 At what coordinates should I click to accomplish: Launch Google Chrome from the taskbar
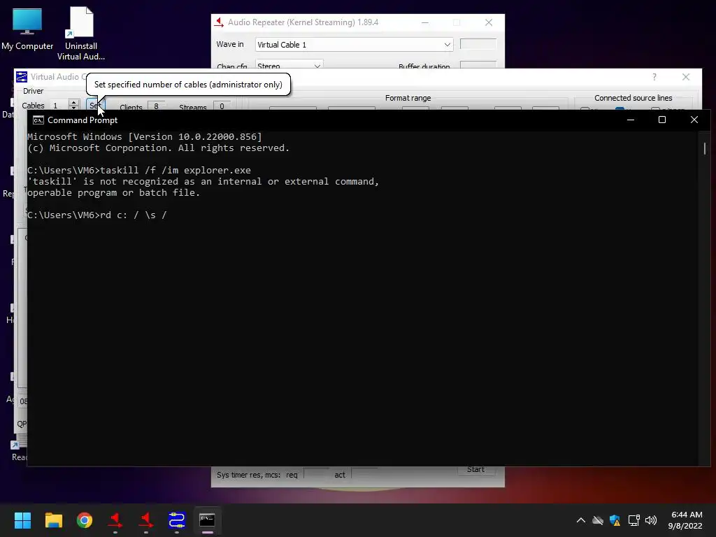[85, 520]
